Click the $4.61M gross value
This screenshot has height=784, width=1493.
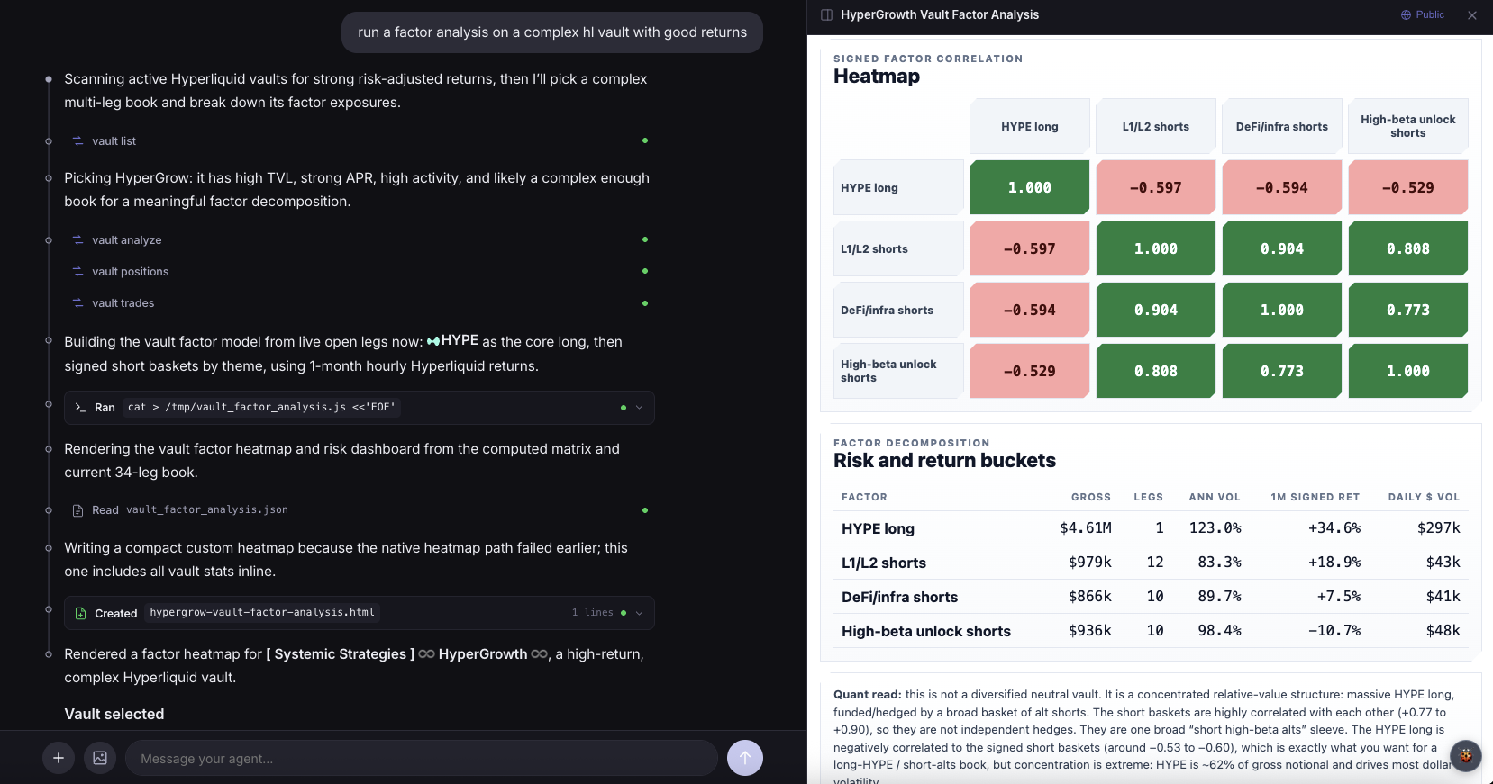[1086, 528]
